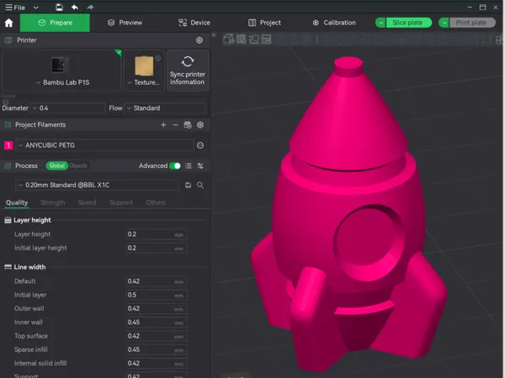Click the Process section icon
The height and width of the screenshot is (378, 505).
tap(8, 165)
